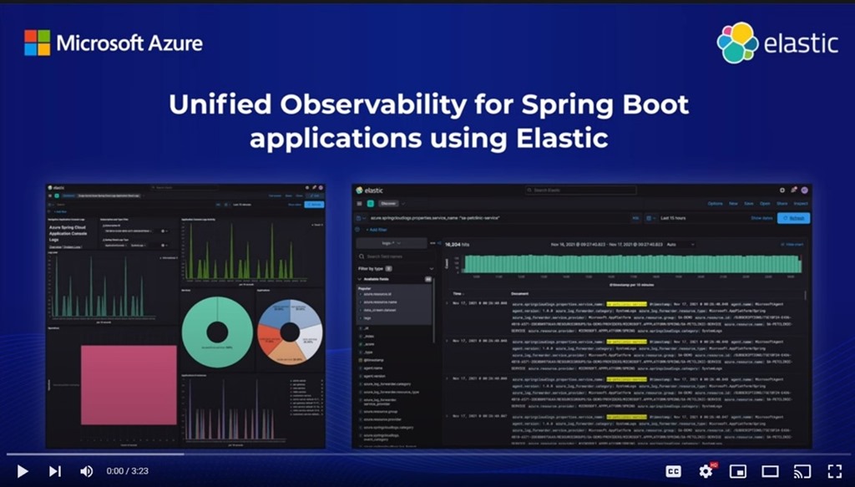Screen dimensions: 855x487
Task: Click the Cast icon in the player controls
Action: tap(802, 470)
